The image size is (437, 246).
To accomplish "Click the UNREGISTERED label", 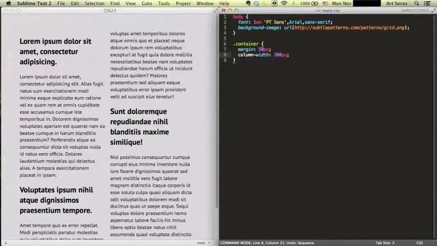I will (415, 10).
